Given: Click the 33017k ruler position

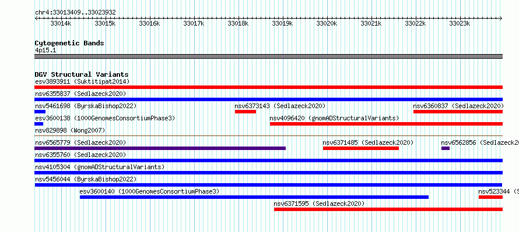Looking at the screenshot, I should pyautogui.click(x=194, y=23).
